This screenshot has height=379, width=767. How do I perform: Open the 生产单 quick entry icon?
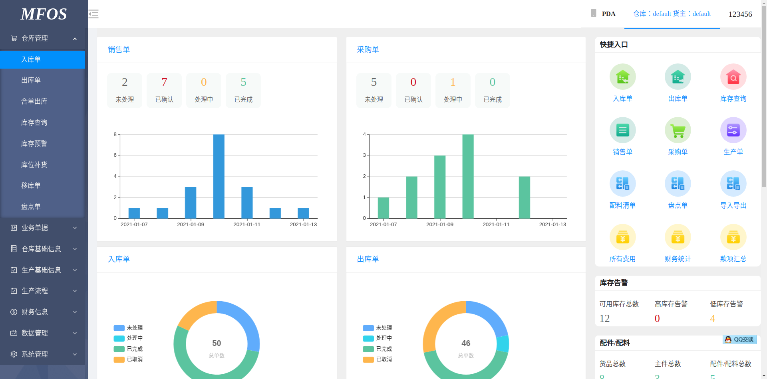[x=733, y=130]
